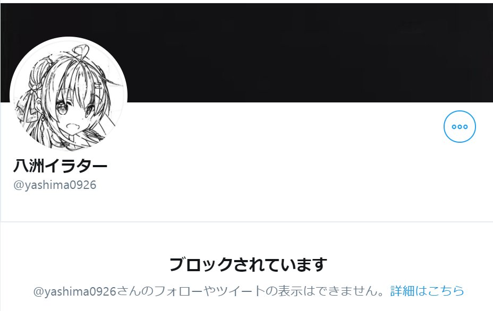
Task: Open the three-dot more options button
Action: [460, 126]
